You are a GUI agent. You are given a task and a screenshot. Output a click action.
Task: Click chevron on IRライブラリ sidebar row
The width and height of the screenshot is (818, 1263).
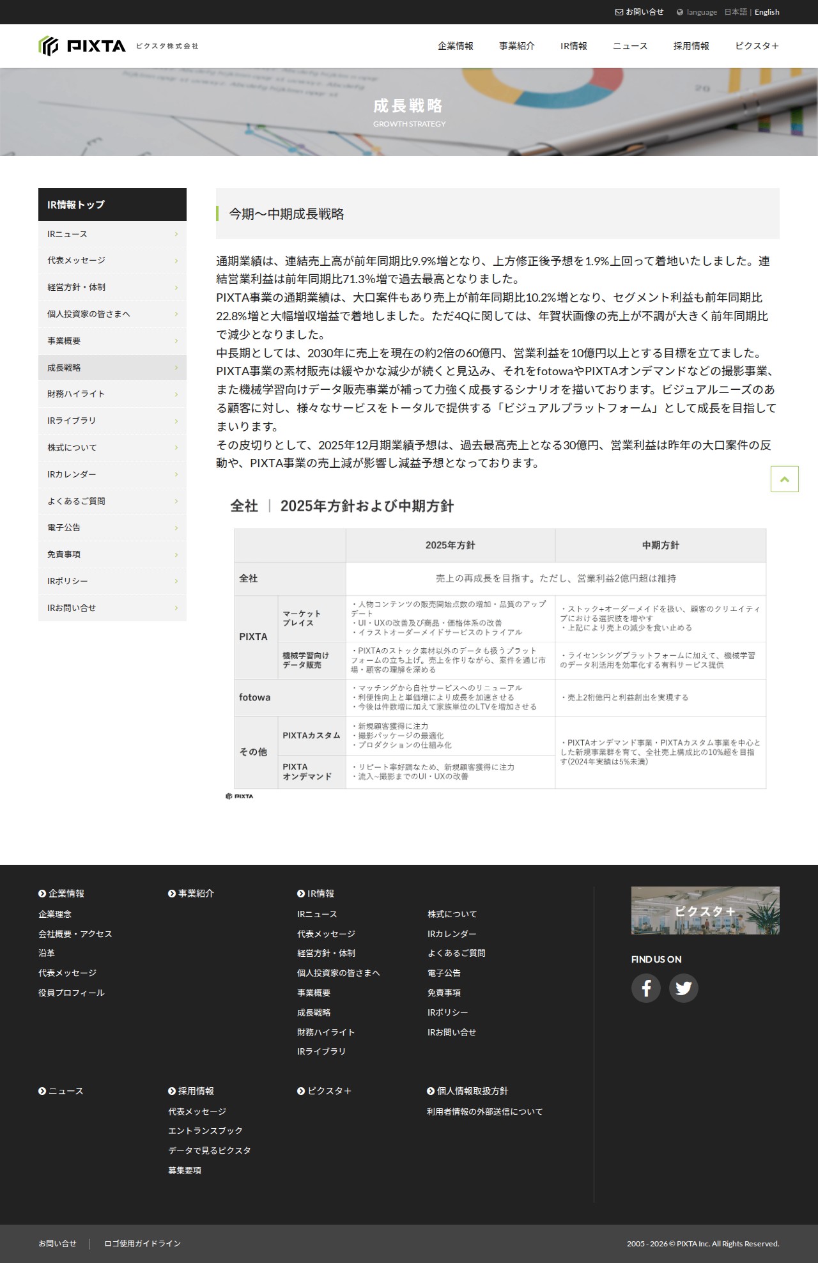click(176, 421)
